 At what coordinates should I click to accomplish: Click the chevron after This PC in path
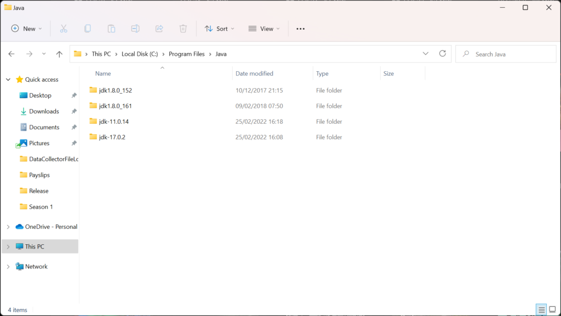[x=116, y=54]
